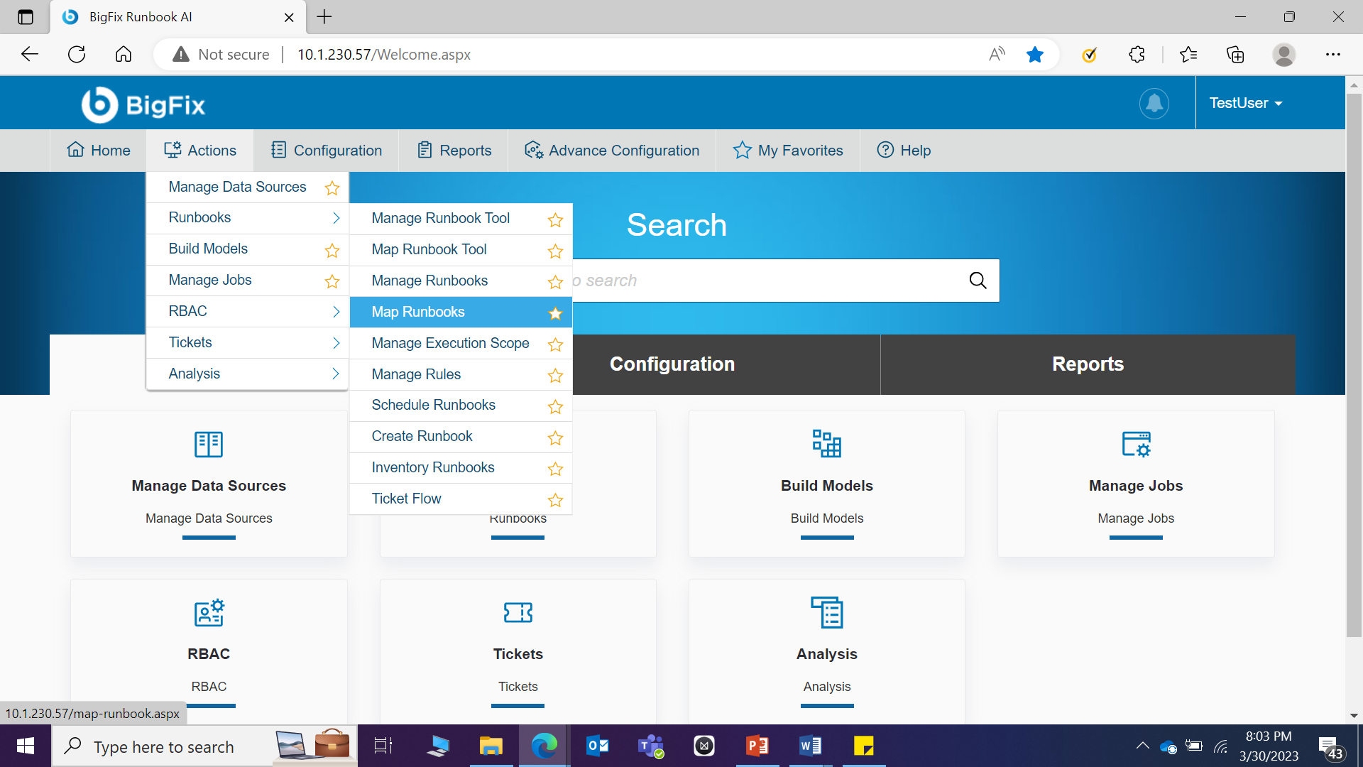The height and width of the screenshot is (767, 1363).
Task: Click Create Runbook menu link
Action: [x=422, y=436]
